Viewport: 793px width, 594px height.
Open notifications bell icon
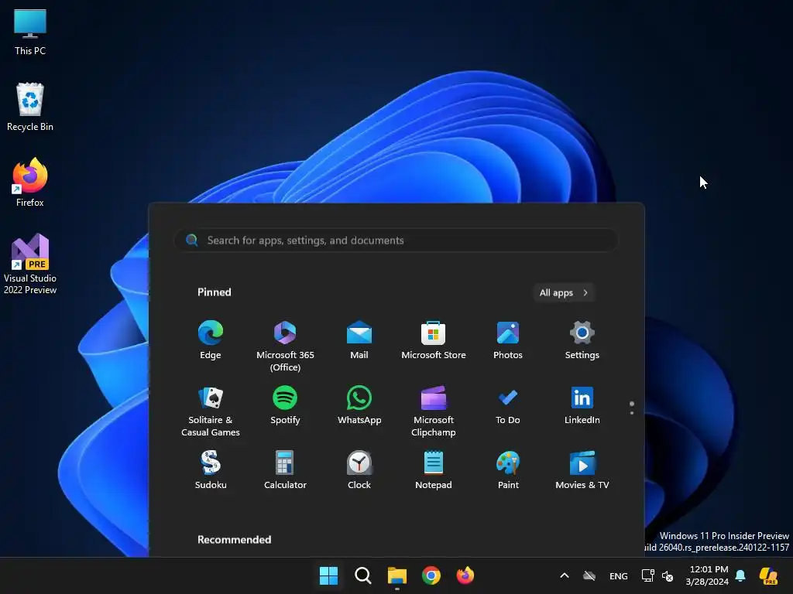pos(740,575)
